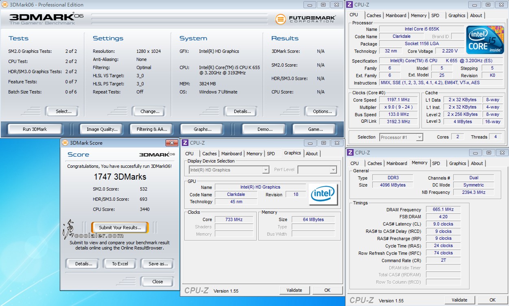Image resolution: width=509 pixels, height=306 pixels.
Task: Open Filtering & AA options
Action: [152, 129]
